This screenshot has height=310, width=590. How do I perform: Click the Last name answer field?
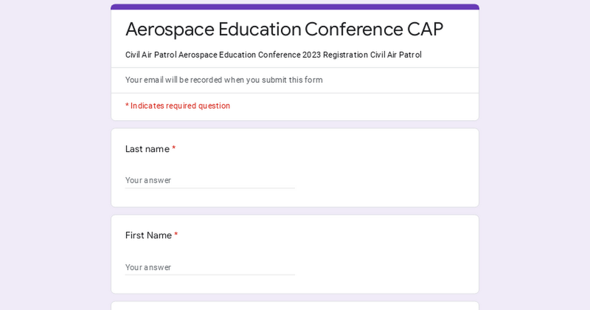coord(210,180)
